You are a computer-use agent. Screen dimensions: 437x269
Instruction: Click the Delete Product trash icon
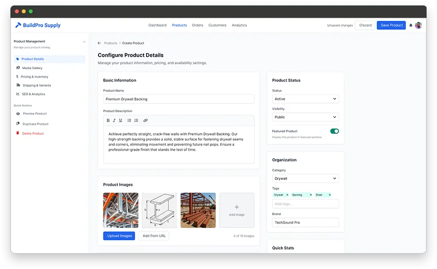[x=17, y=133]
